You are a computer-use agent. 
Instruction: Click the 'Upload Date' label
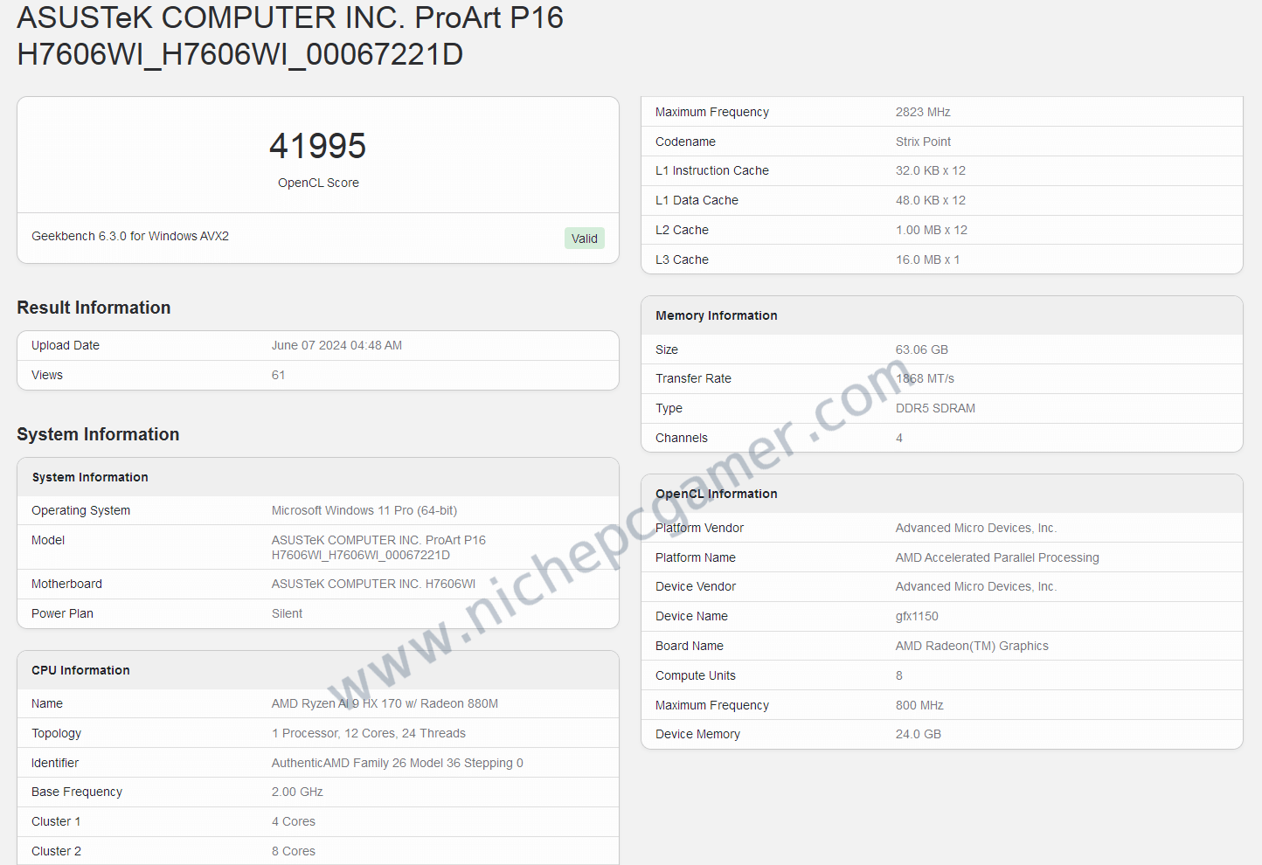66,345
